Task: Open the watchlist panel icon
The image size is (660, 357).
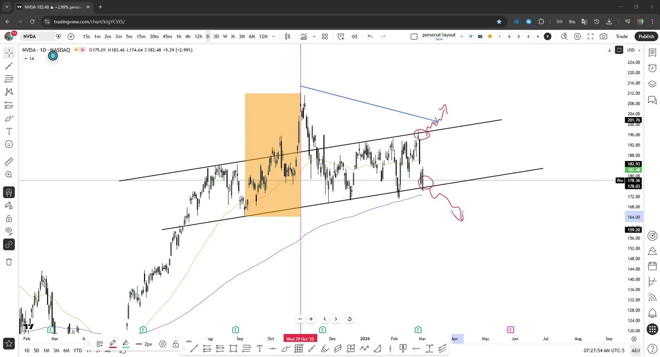Action: [653, 53]
